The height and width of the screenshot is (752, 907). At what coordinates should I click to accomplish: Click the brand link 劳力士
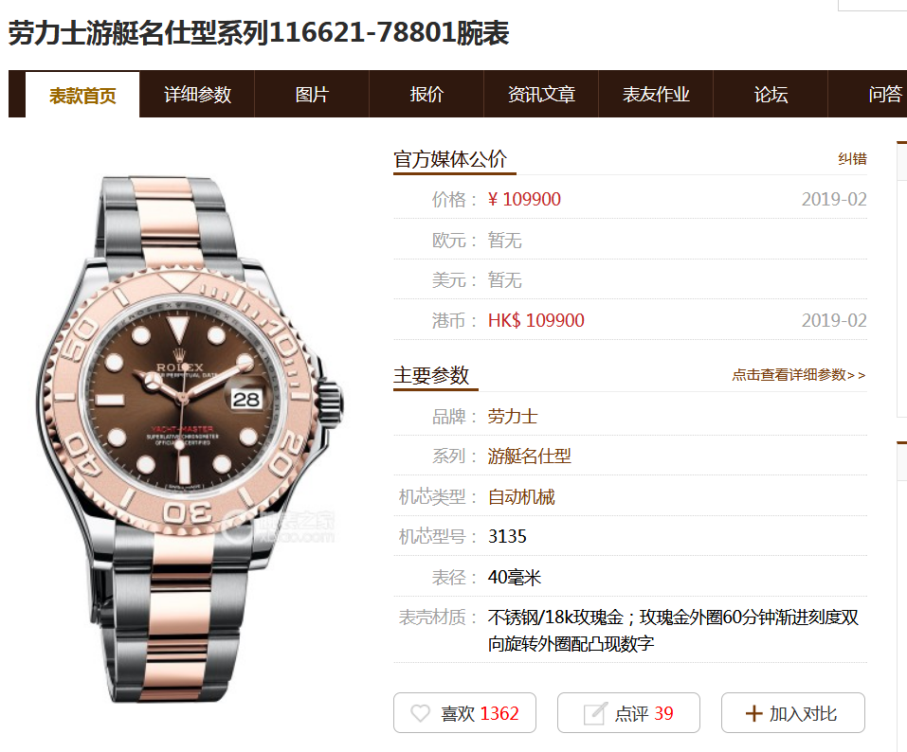(x=513, y=416)
